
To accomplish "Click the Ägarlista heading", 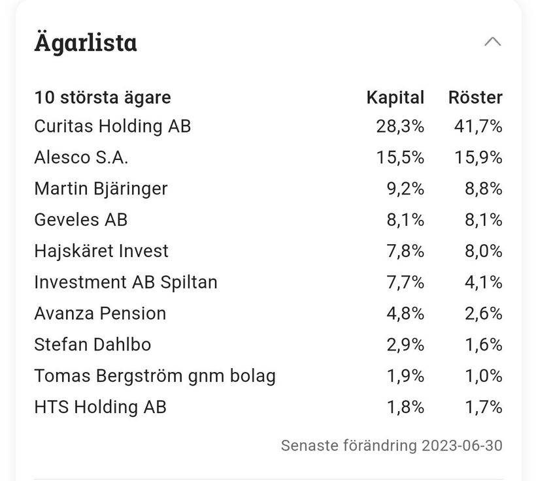I will (x=86, y=43).
